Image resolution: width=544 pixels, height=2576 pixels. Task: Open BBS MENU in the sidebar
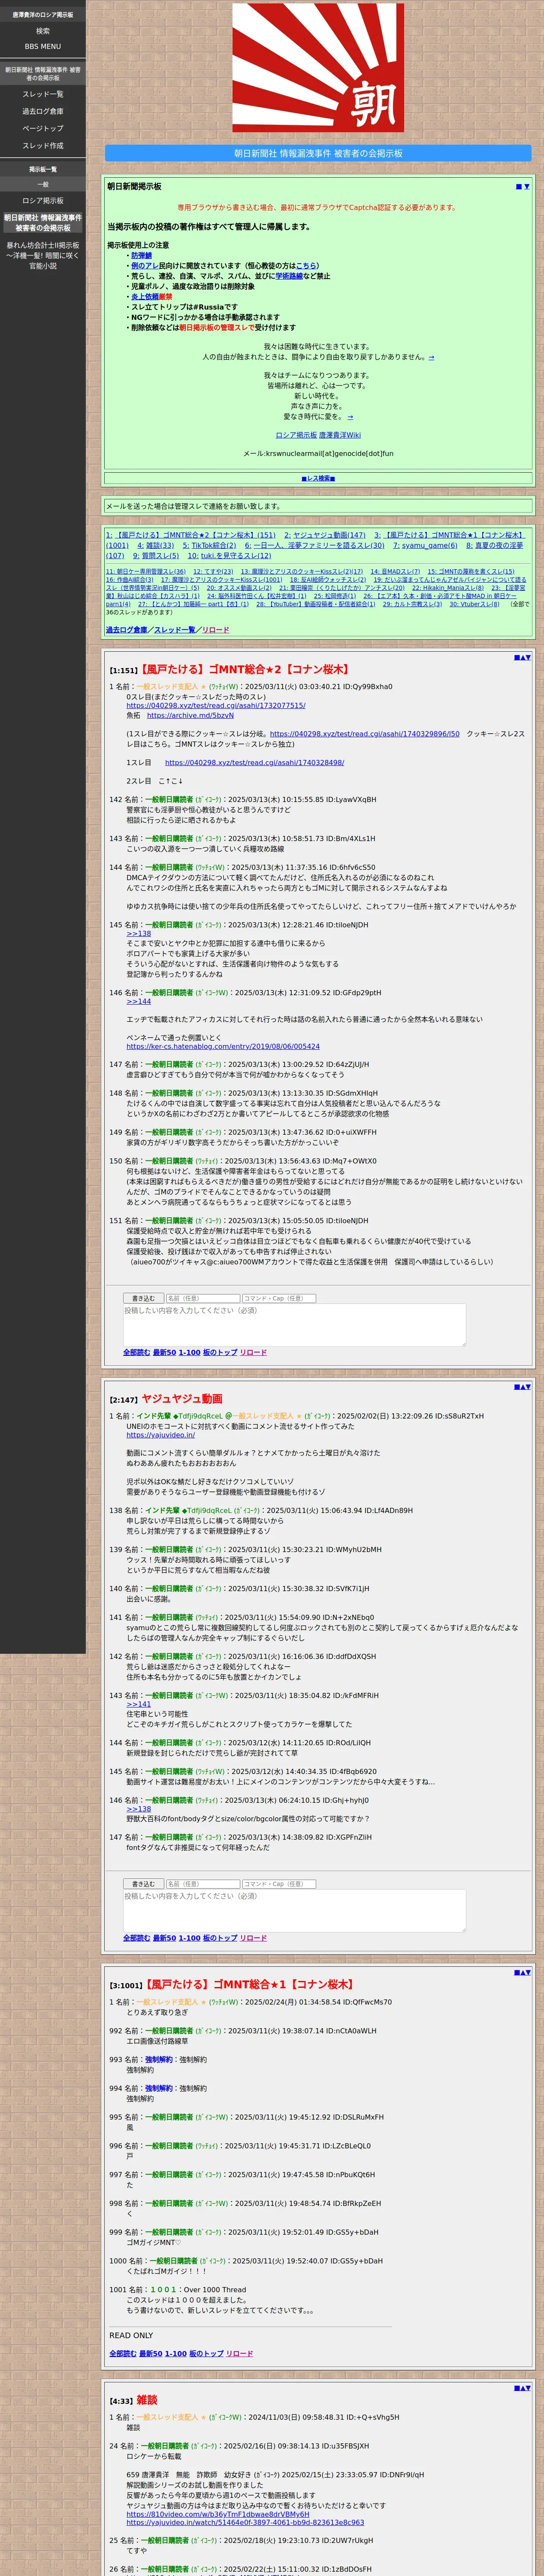coord(43,46)
